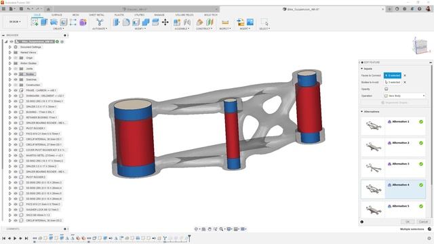Select the Alternative 1 thumbnail
Image resolution: width=434 pixels, height=244 pixels.
coord(373,125)
